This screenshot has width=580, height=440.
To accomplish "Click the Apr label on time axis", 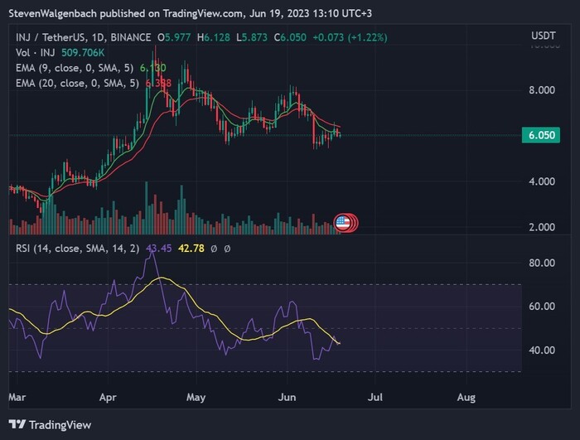I will tap(108, 398).
